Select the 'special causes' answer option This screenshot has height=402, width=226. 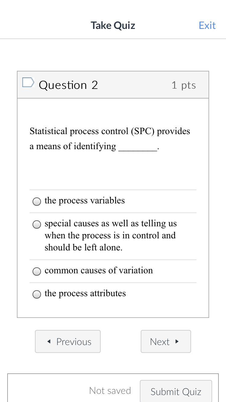(x=36, y=224)
